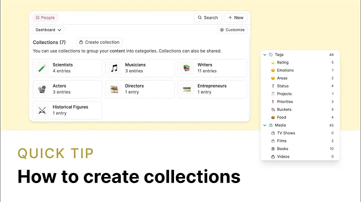Select the Buckets tag row

[300, 109]
